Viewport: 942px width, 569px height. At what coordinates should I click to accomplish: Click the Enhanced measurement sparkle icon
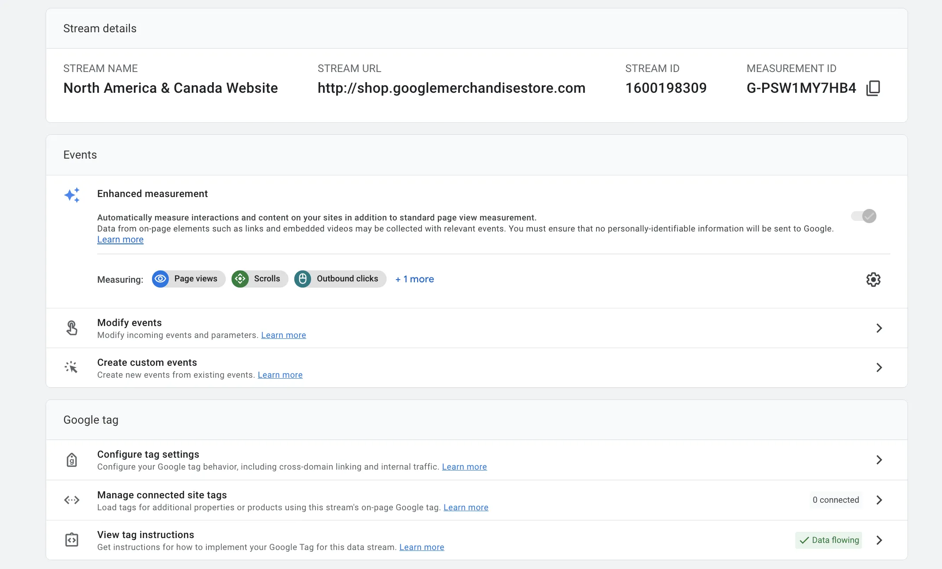72,195
